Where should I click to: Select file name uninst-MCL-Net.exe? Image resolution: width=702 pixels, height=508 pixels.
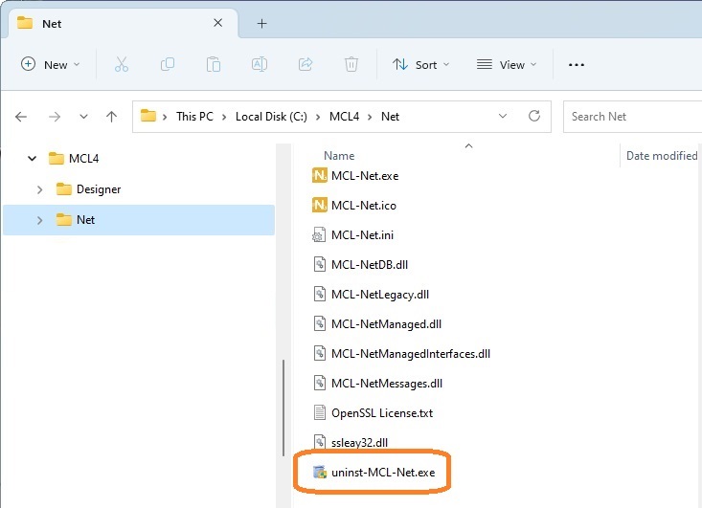tap(383, 473)
